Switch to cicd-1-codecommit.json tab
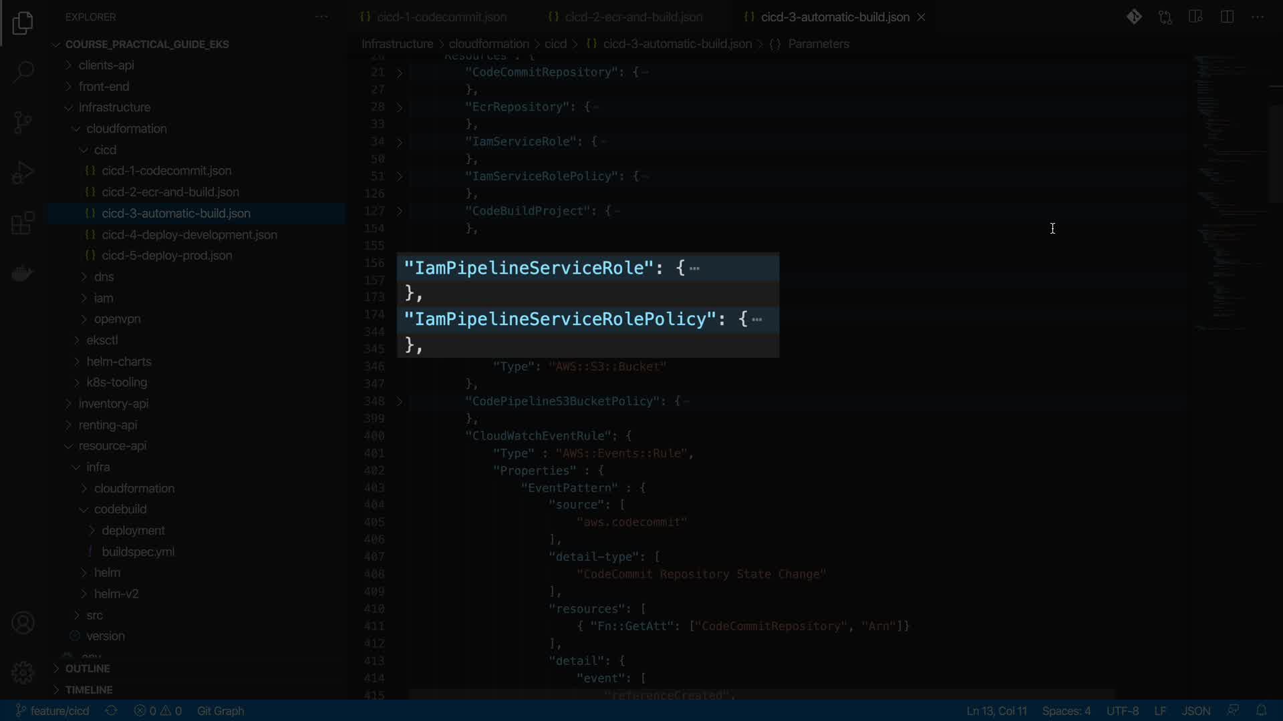The image size is (1283, 721). 441,17
